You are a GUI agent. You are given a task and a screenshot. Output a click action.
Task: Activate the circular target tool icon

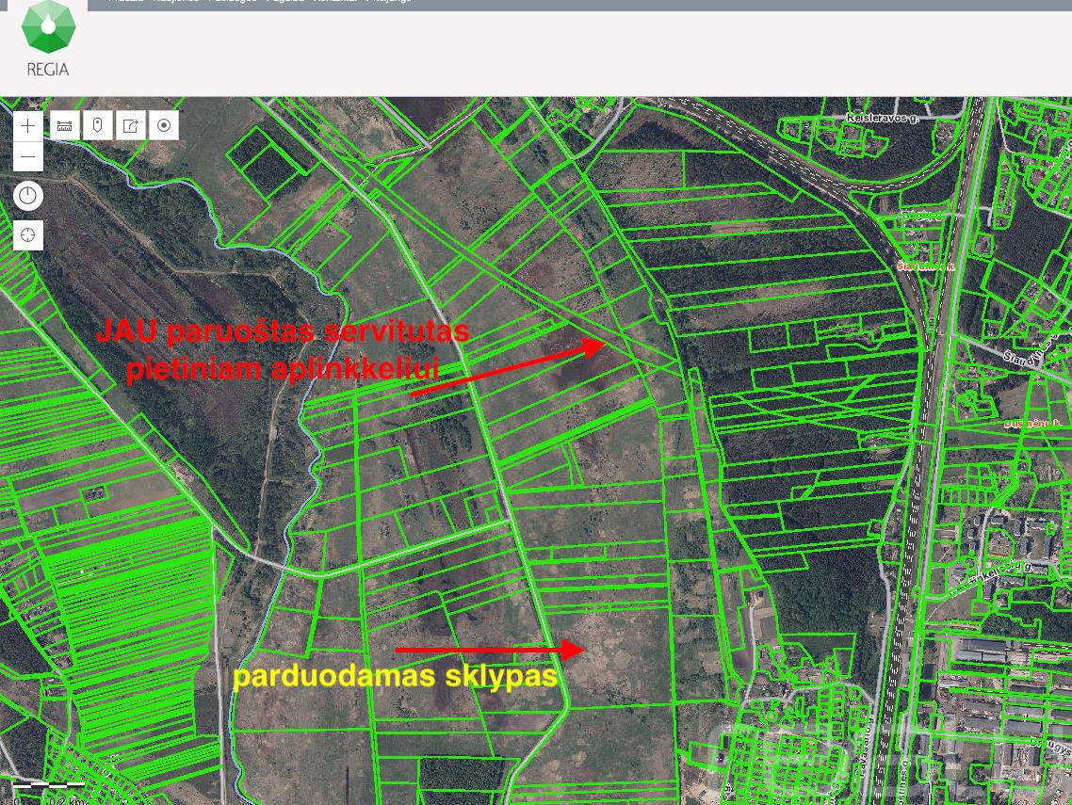(x=163, y=126)
